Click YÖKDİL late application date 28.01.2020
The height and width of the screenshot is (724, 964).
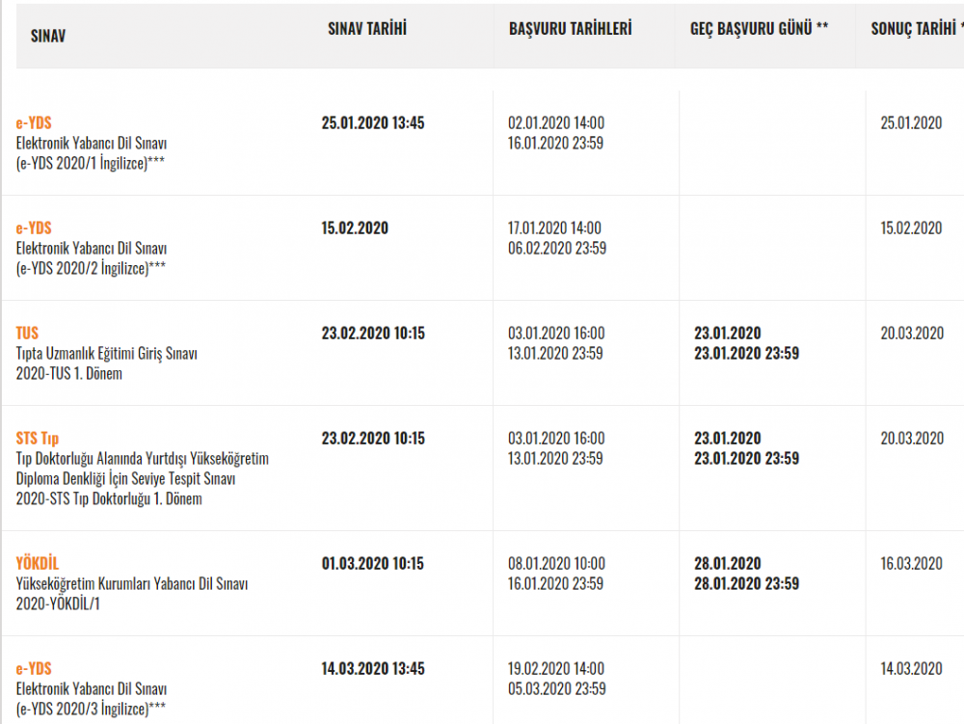click(727, 563)
